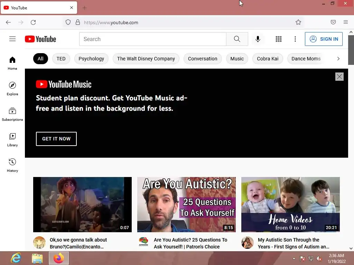Open Are You Autistic 25 Questions title
The image size is (354, 265).
[190, 243]
